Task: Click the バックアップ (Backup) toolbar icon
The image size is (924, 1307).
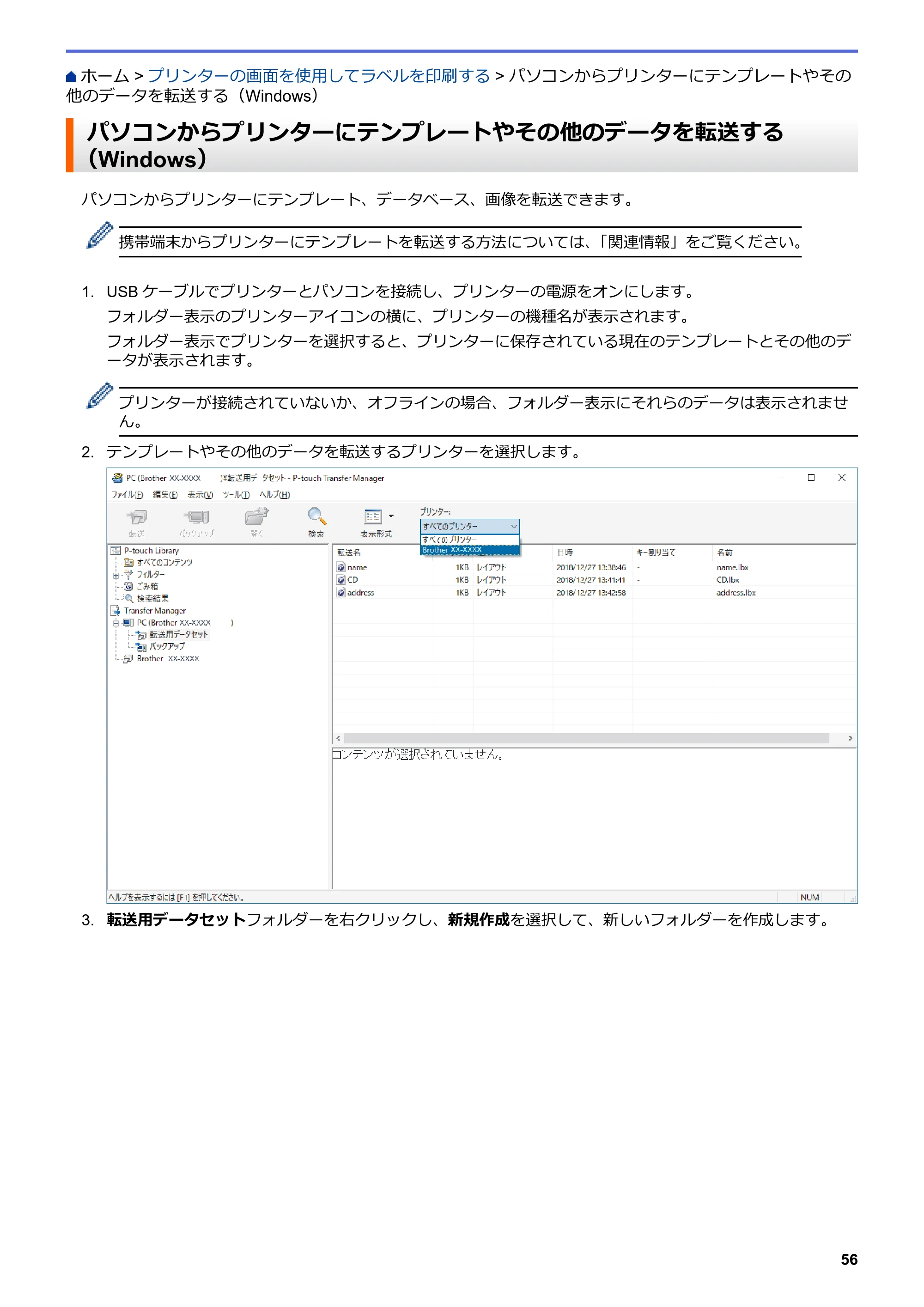Action: click(x=196, y=517)
